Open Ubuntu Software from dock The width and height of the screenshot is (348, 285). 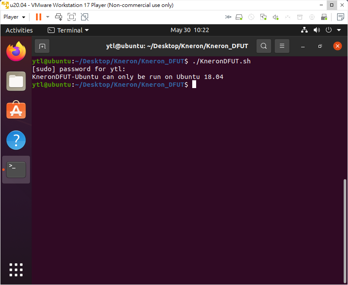(16, 110)
